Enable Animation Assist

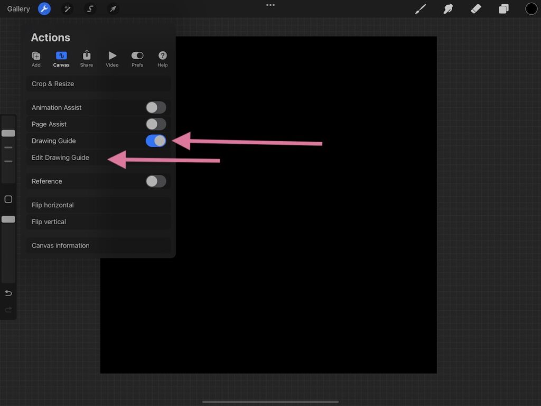pyautogui.click(x=155, y=107)
